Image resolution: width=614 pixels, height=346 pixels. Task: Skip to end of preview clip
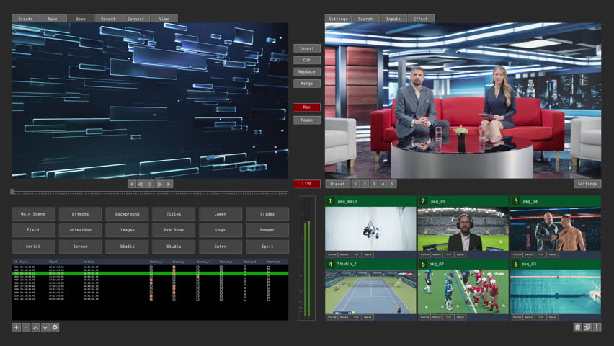pyautogui.click(x=169, y=184)
